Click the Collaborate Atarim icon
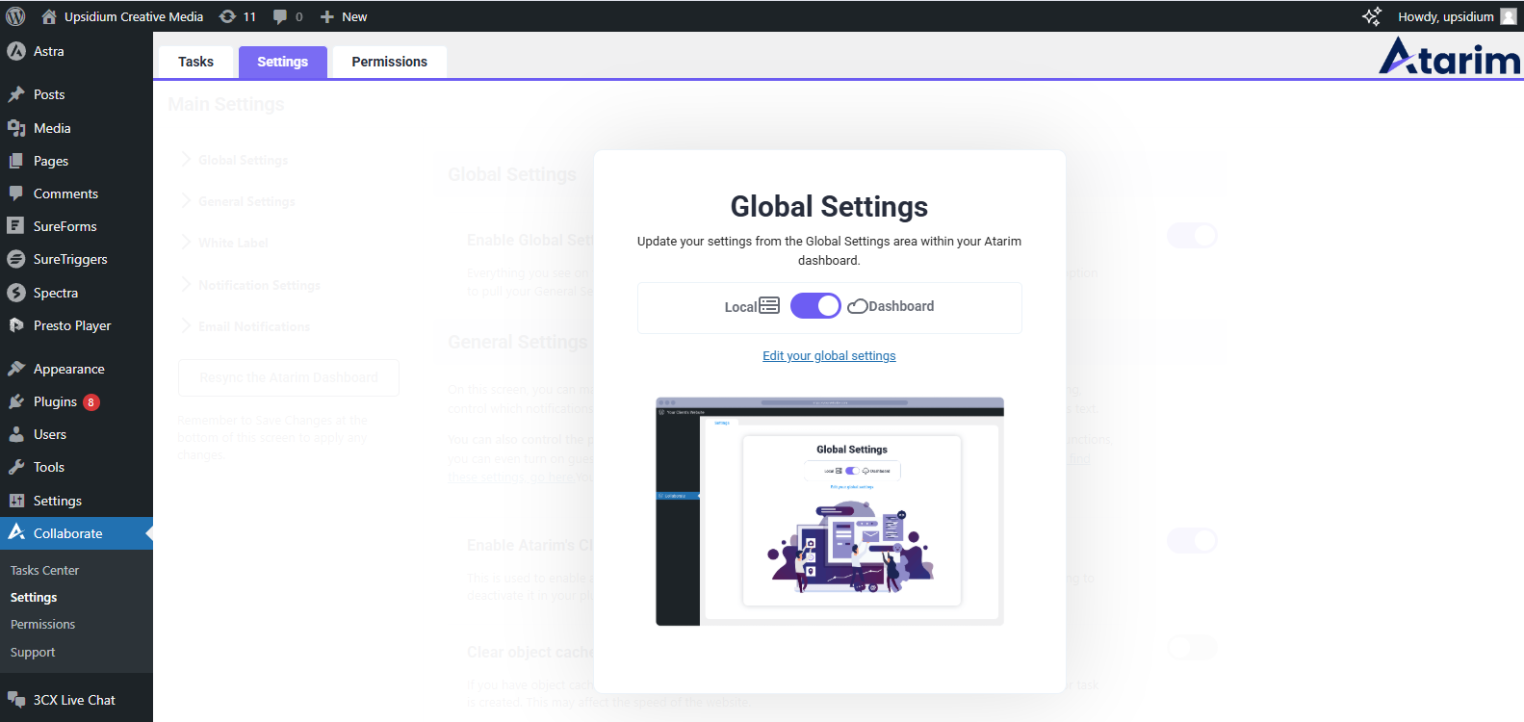 point(16,532)
